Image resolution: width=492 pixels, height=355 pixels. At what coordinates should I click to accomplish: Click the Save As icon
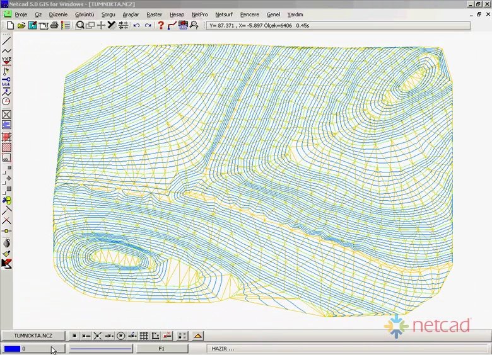coord(44,25)
